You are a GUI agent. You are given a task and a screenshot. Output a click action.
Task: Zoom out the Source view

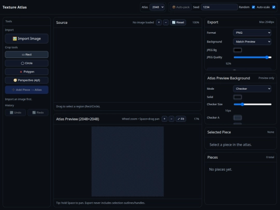click(x=166, y=22)
